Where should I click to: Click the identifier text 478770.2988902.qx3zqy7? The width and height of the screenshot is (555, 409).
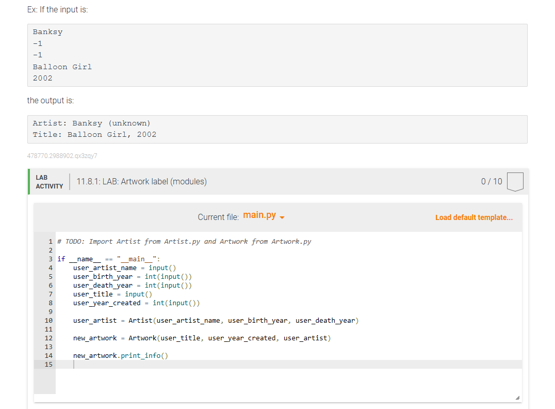click(61, 155)
